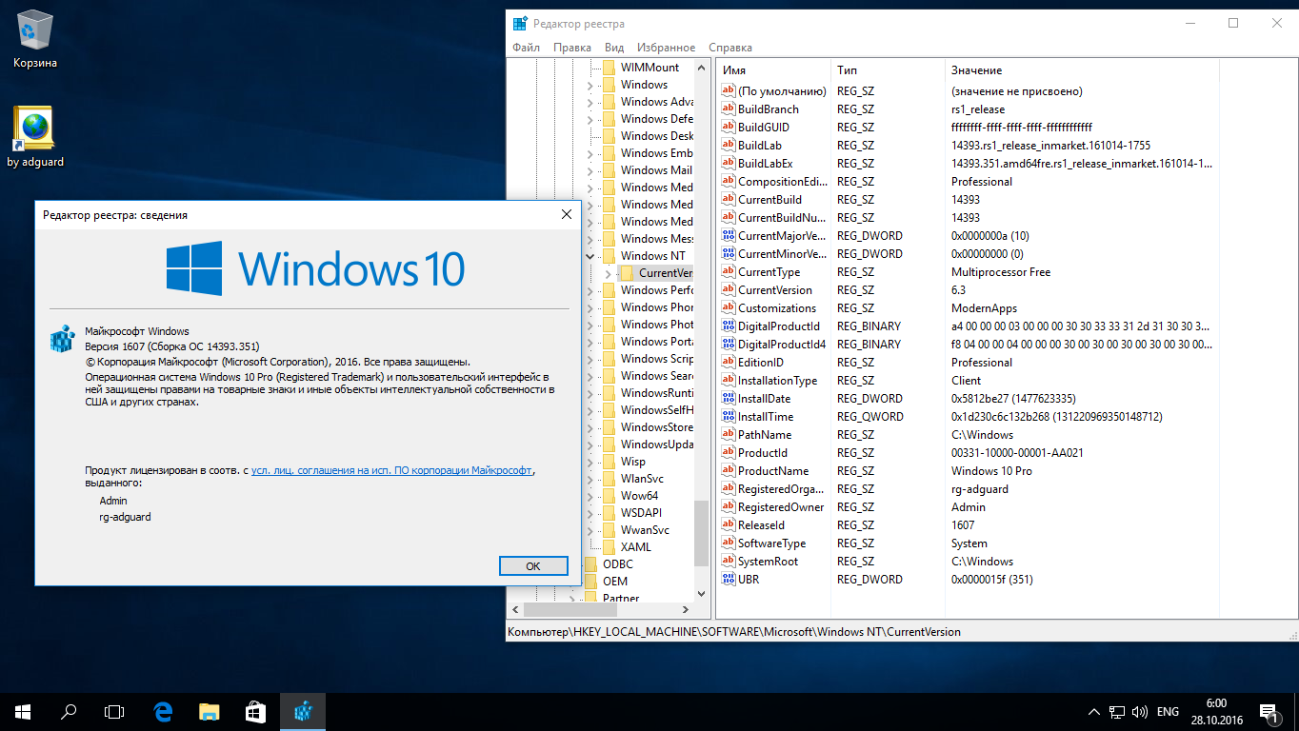Select the SystemRoot value name
This screenshot has height=731, width=1299.
769,562
